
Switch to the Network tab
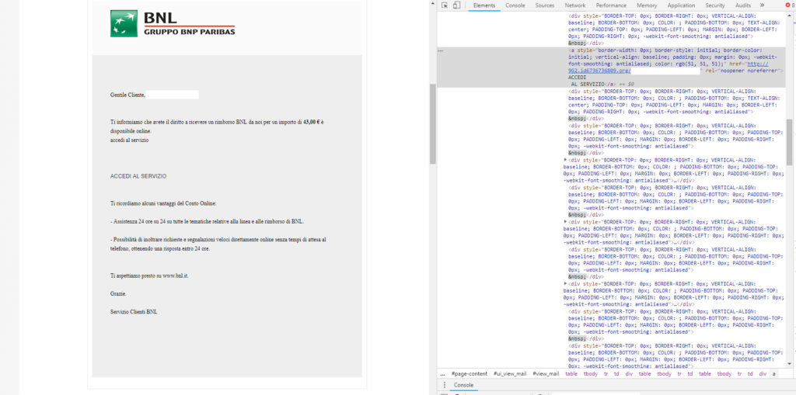point(575,5)
